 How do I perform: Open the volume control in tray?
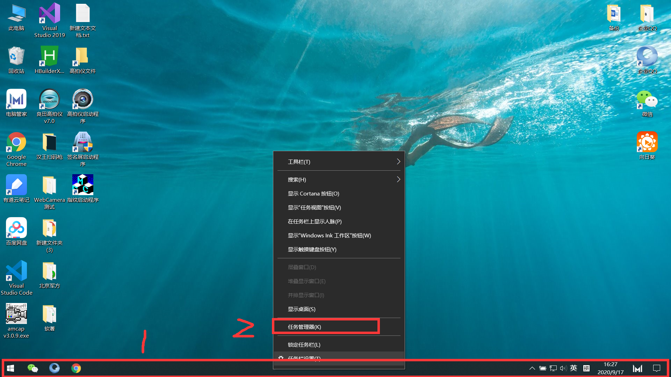pos(563,368)
